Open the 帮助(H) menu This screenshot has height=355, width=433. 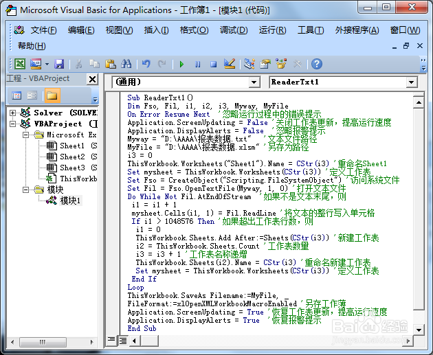point(32,46)
